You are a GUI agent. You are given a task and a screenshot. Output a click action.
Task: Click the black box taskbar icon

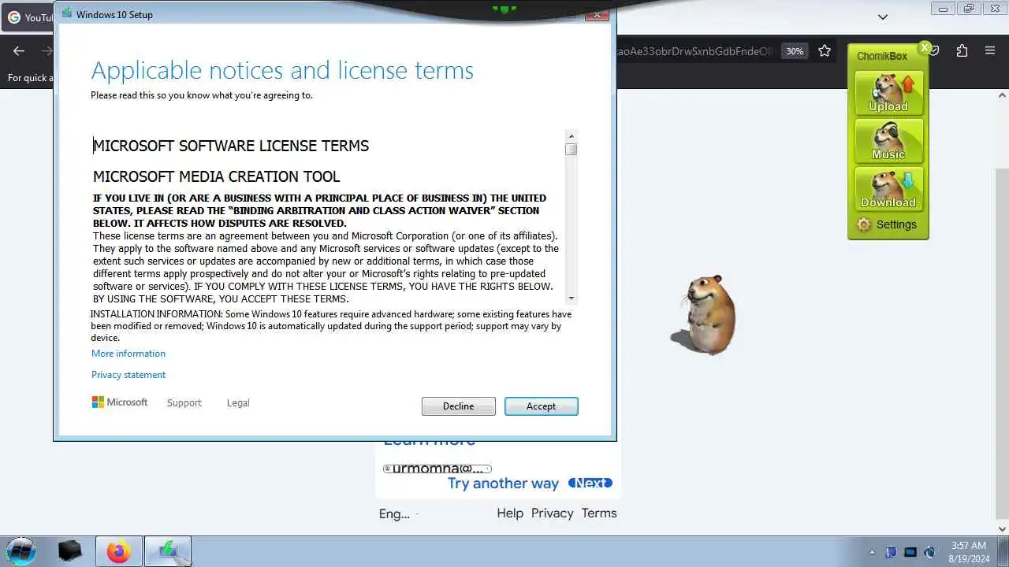[70, 551]
